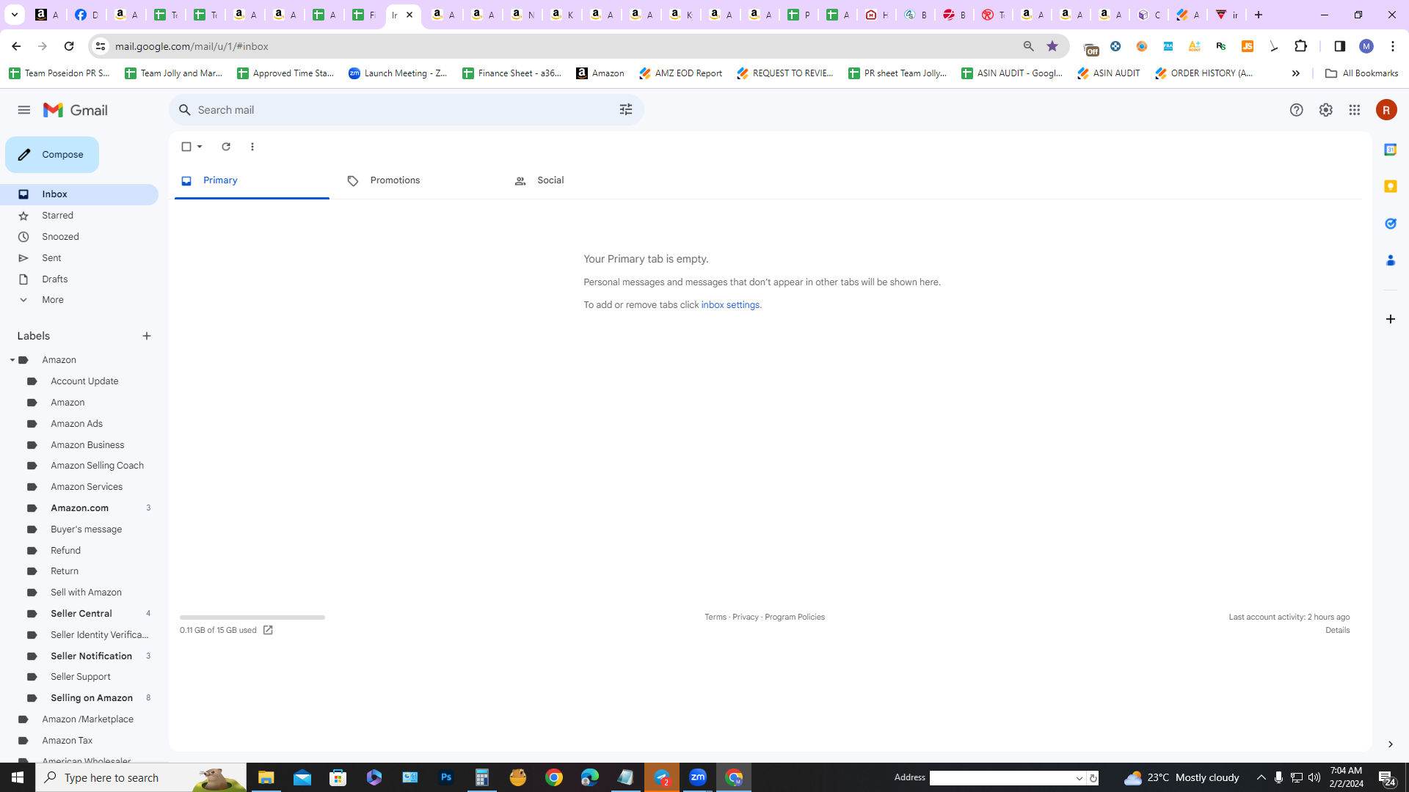Open Gmail Settings gear

pos(1325,110)
